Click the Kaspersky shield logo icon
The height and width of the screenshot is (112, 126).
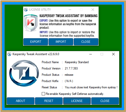31,23
